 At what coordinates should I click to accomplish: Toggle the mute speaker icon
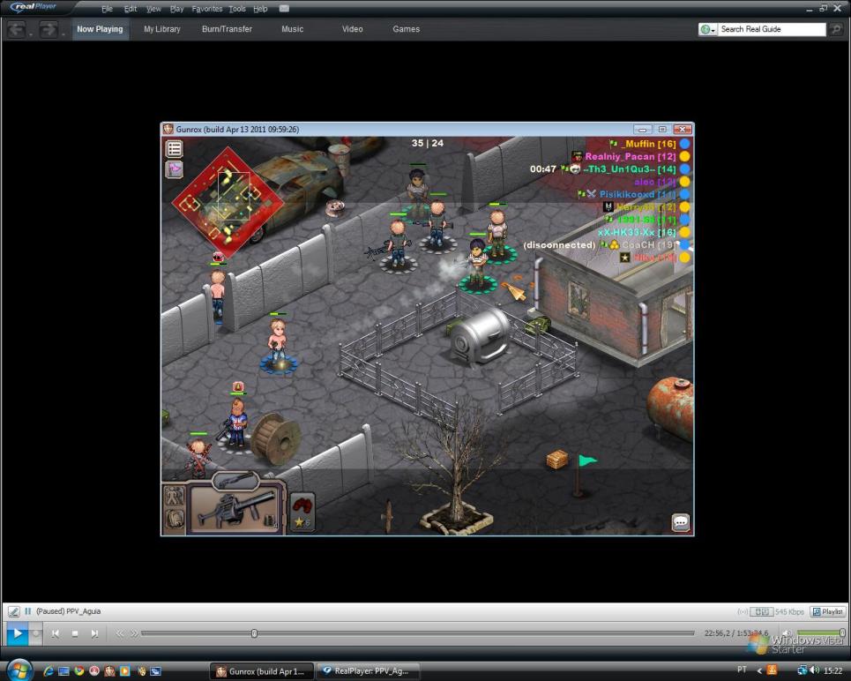click(787, 633)
